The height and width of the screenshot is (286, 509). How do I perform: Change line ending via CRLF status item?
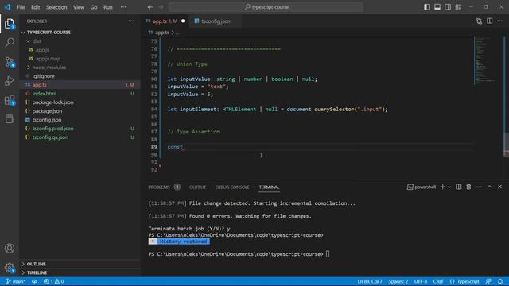pyautogui.click(x=438, y=281)
